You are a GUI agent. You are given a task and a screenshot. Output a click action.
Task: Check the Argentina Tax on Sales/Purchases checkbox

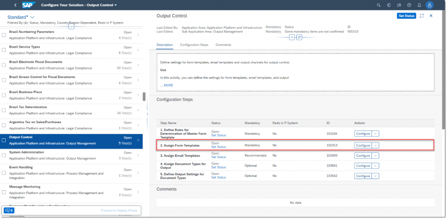pos(3,125)
